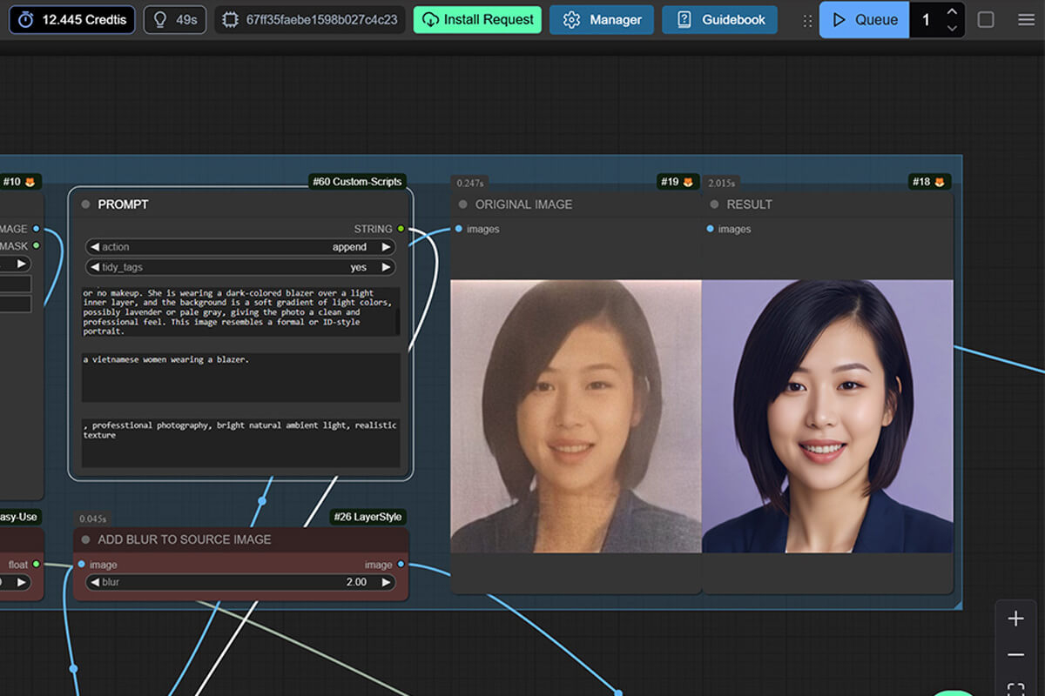The width and height of the screenshot is (1045, 696).
Task: Click left arrow on tidy_tags selector
Action: (x=95, y=267)
